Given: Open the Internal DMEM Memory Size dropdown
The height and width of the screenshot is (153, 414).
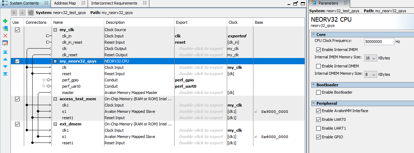Looking at the screenshot, I should tap(371, 74).
